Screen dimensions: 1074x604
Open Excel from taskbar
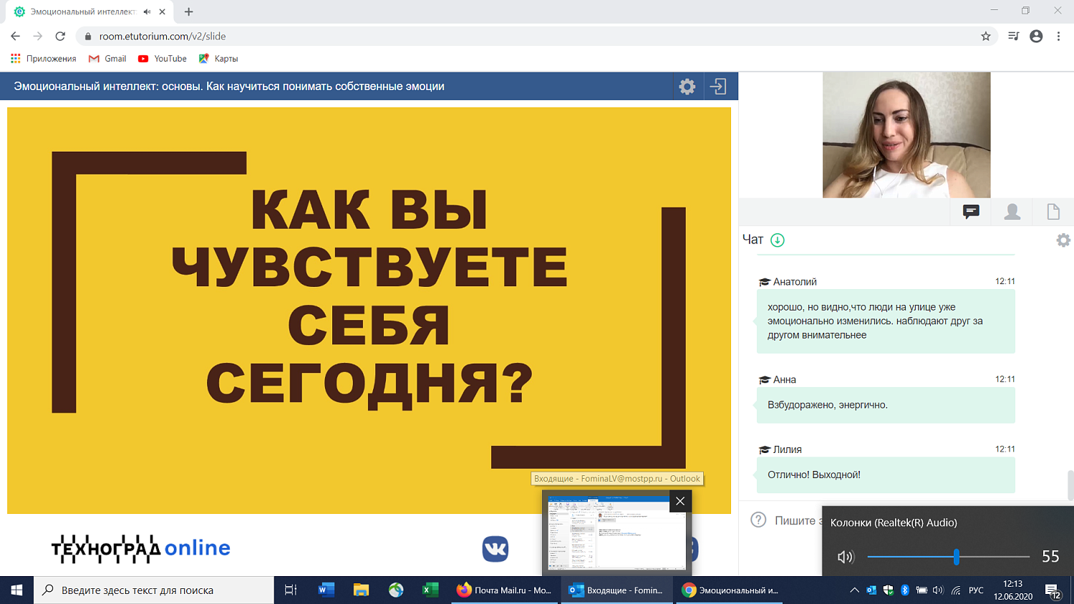tap(430, 590)
